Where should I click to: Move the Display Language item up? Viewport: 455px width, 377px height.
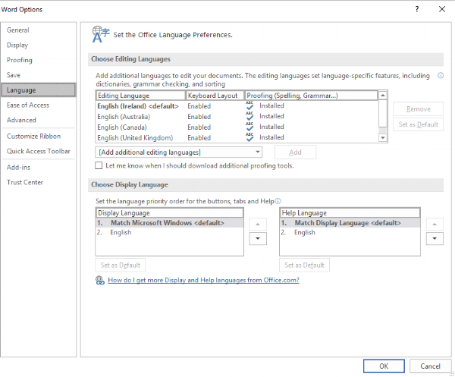point(258,224)
